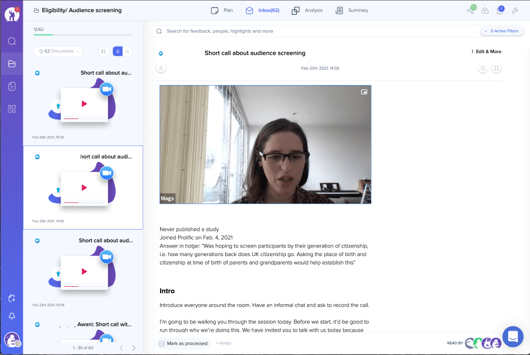Go to next page of documents
Viewport: 530px width, 355px height.
tap(134, 348)
